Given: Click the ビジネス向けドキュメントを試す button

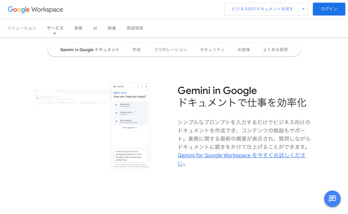Looking at the screenshot, I should pyautogui.click(x=261, y=9).
